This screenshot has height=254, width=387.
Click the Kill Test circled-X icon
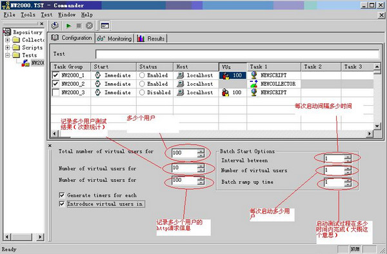pos(90,26)
